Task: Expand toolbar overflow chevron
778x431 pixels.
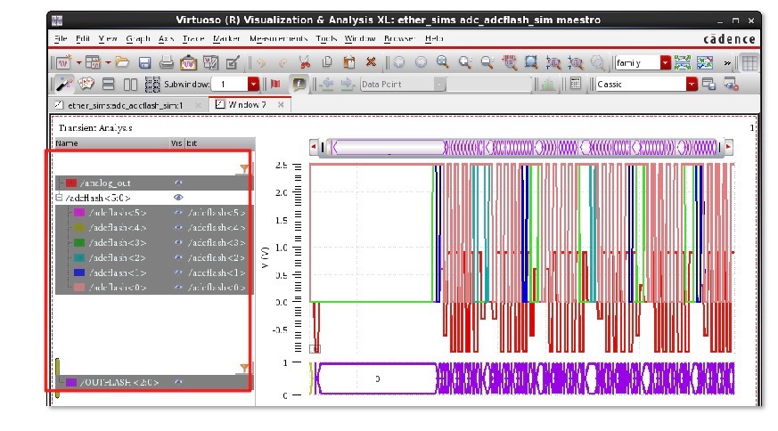Action: tap(727, 63)
